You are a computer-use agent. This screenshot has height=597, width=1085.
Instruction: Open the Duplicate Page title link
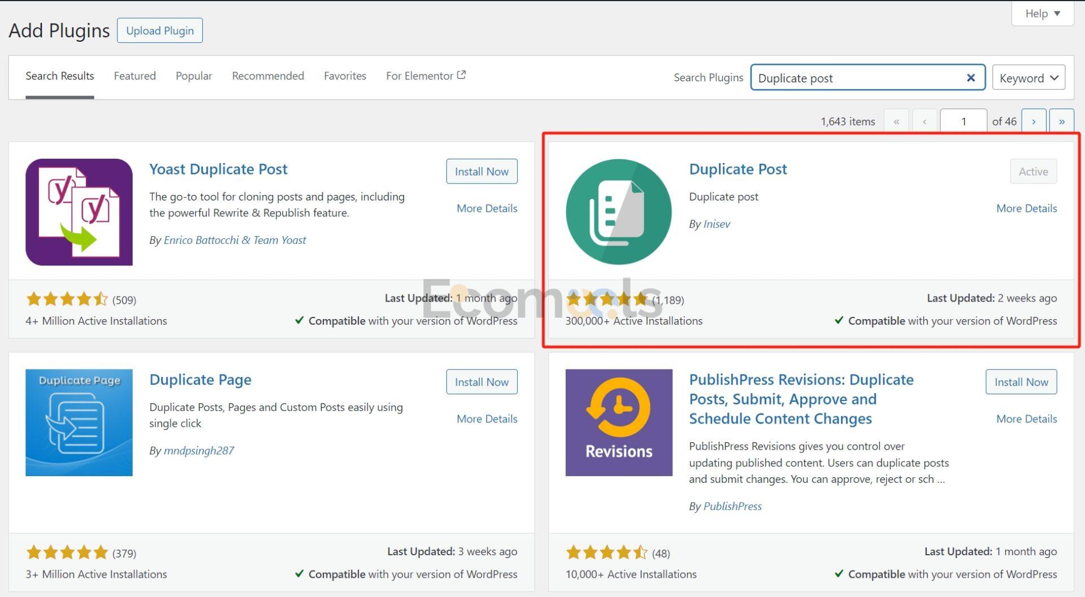click(200, 380)
